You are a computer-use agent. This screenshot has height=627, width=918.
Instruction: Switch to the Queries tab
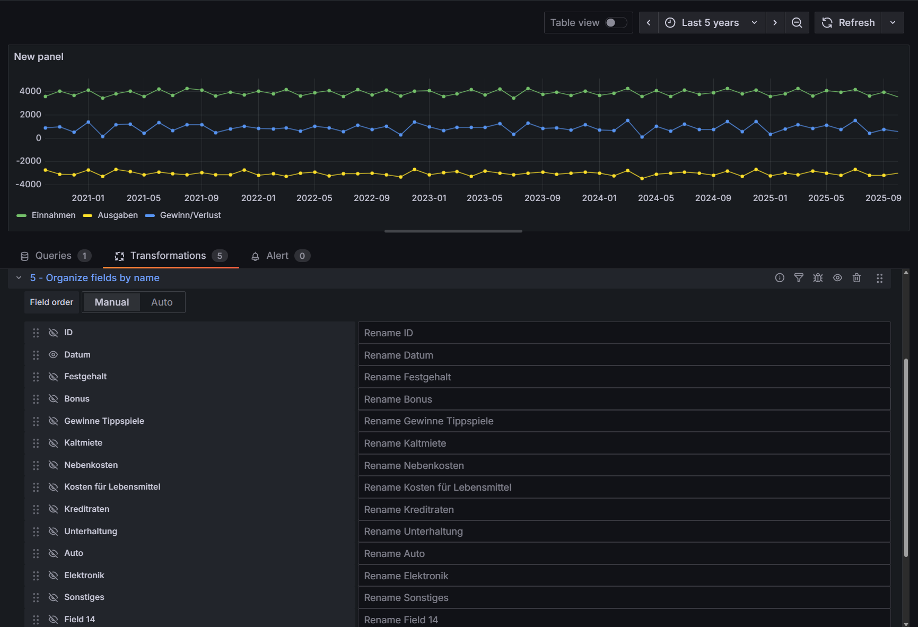point(54,256)
